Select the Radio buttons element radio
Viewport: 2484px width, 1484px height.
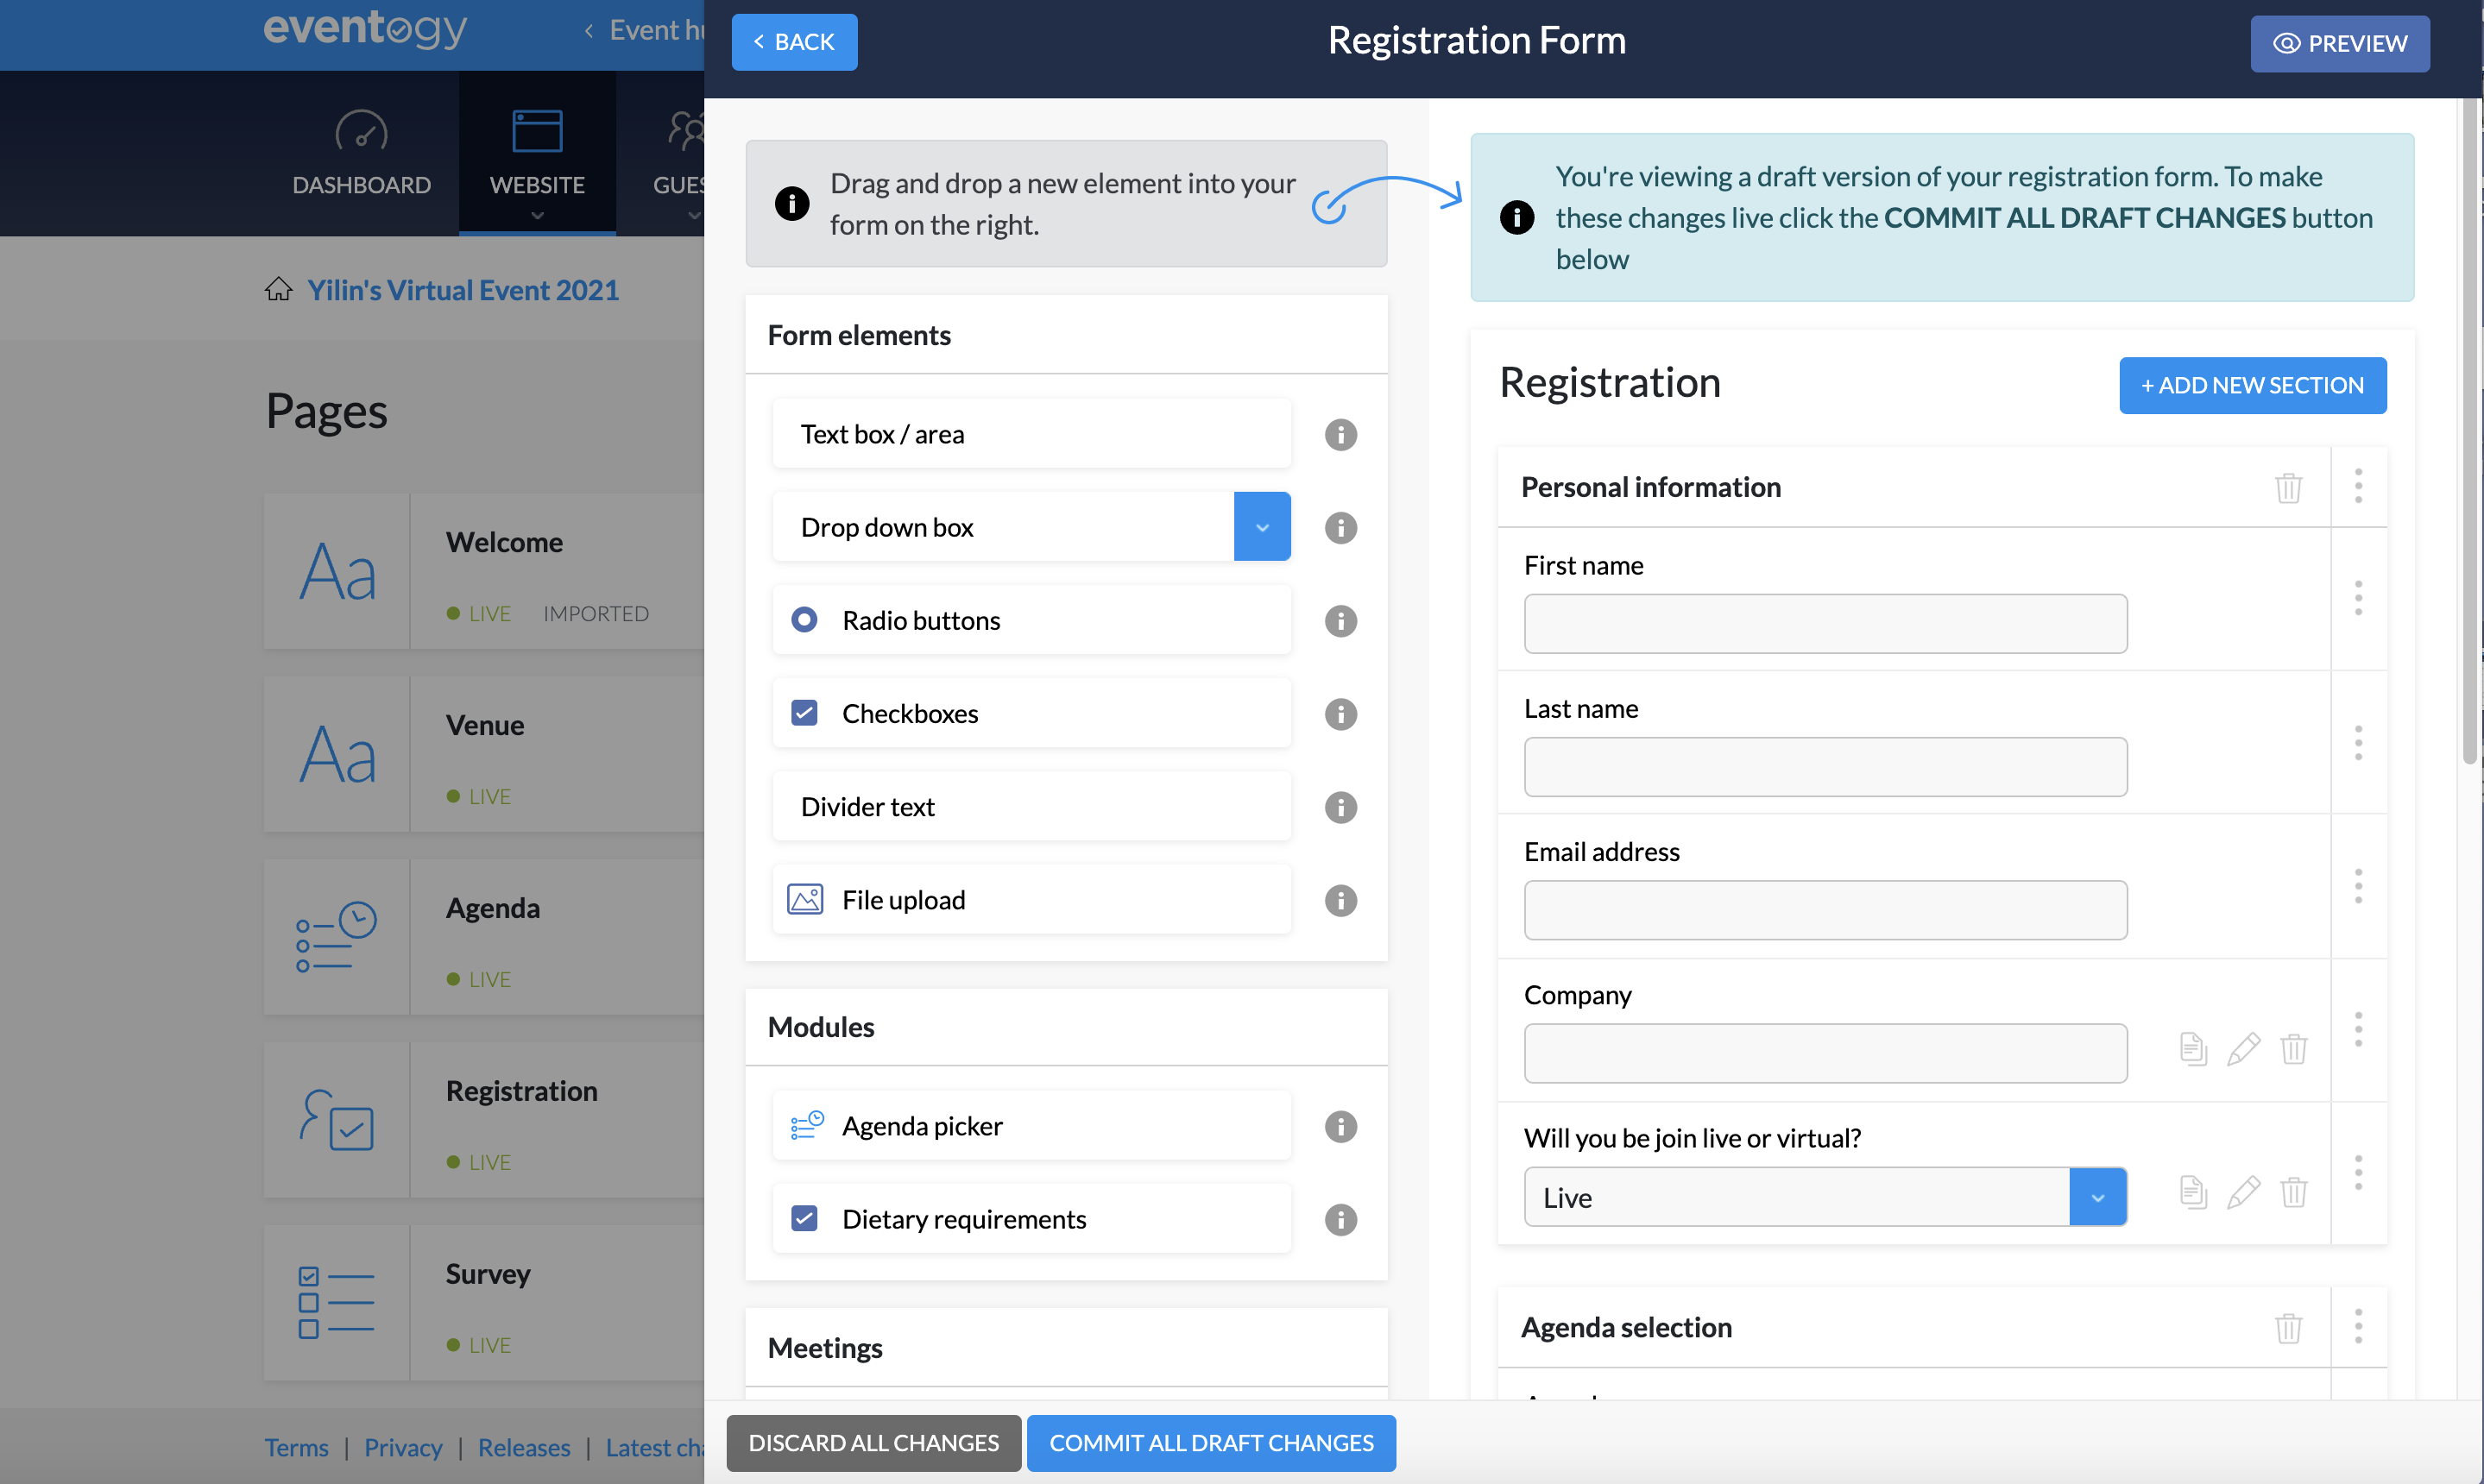click(804, 620)
